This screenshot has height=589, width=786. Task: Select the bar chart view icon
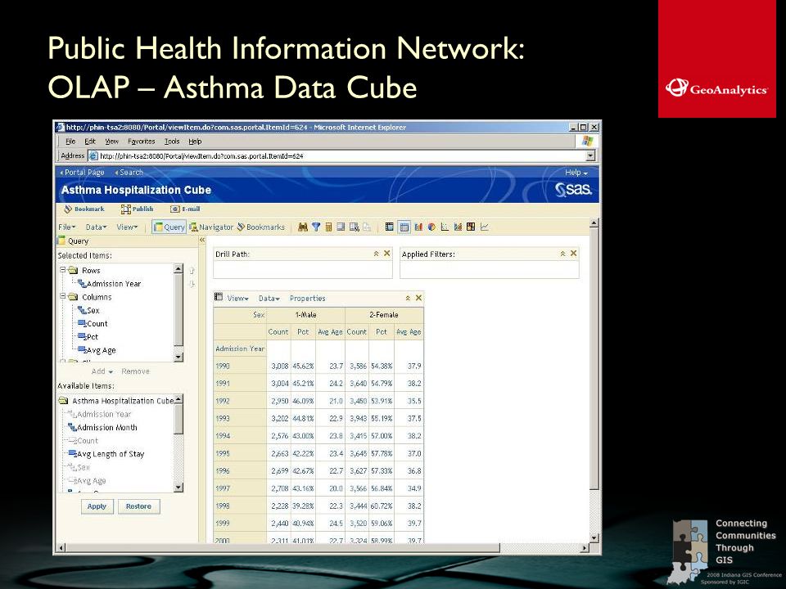click(418, 227)
